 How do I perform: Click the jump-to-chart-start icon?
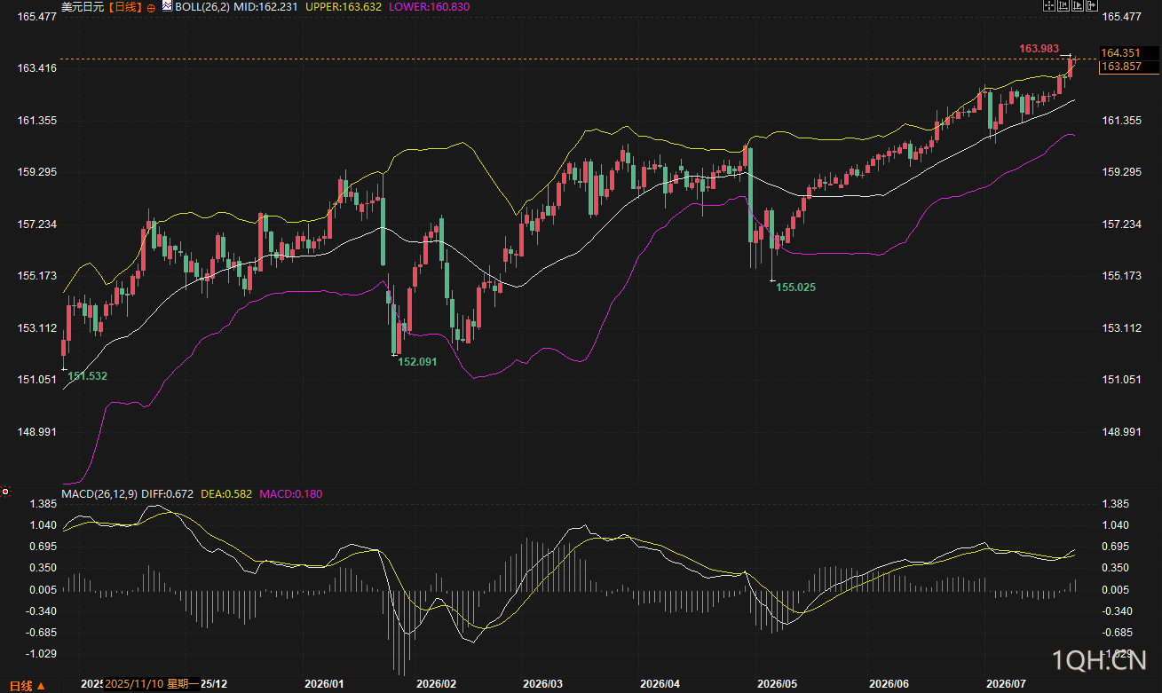pyautogui.click(x=1063, y=5)
